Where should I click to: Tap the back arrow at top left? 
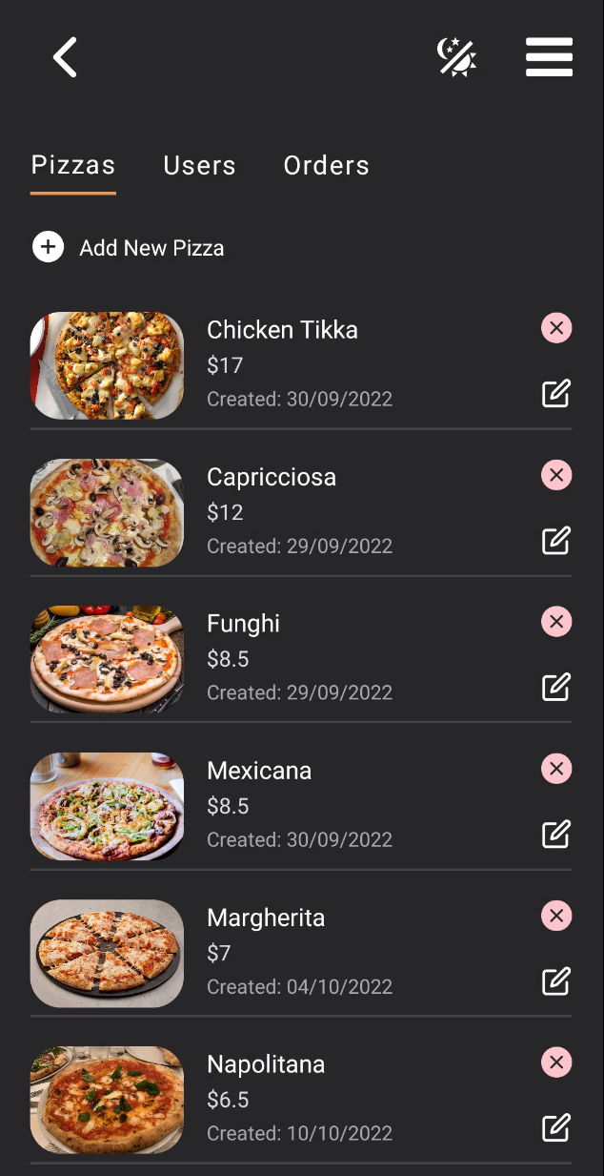tap(63, 57)
